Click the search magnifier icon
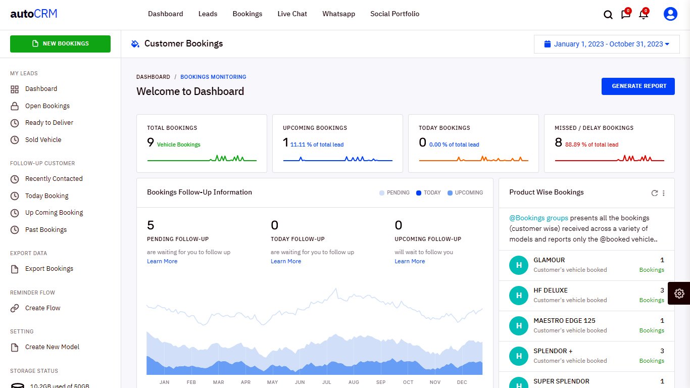Screen dimensions: 690x388 [608, 15]
